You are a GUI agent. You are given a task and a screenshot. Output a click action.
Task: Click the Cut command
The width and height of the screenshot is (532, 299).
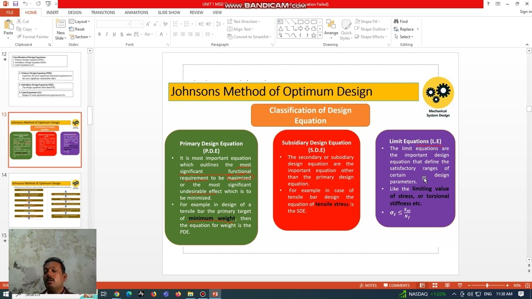pos(22,22)
